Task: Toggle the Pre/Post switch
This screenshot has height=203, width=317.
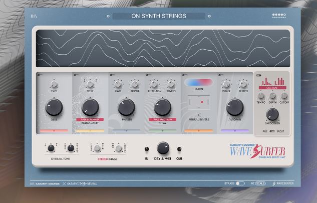Action: [272, 131]
